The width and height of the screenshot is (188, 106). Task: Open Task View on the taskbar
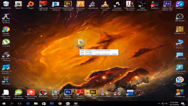(x=20, y=103)
